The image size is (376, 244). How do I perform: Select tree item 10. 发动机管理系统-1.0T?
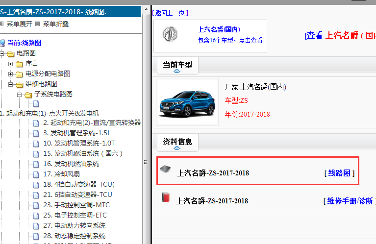79,144
